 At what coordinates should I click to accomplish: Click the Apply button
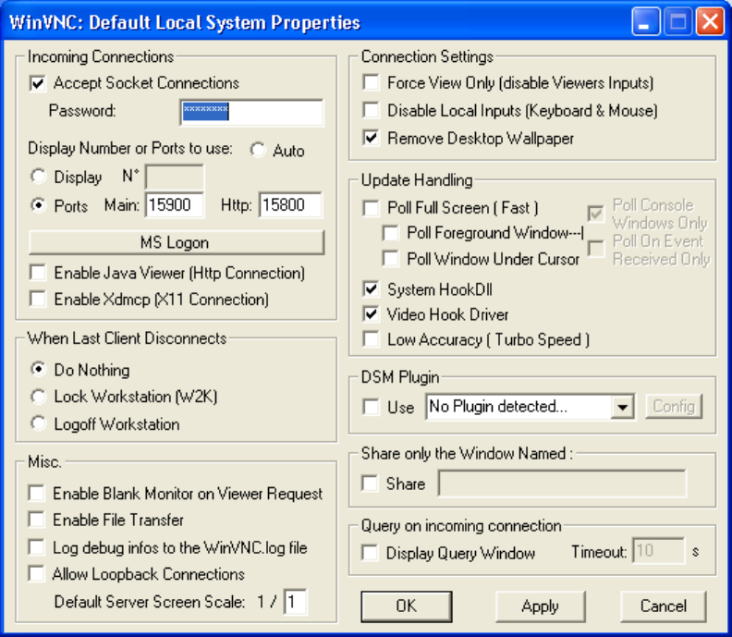540,606
